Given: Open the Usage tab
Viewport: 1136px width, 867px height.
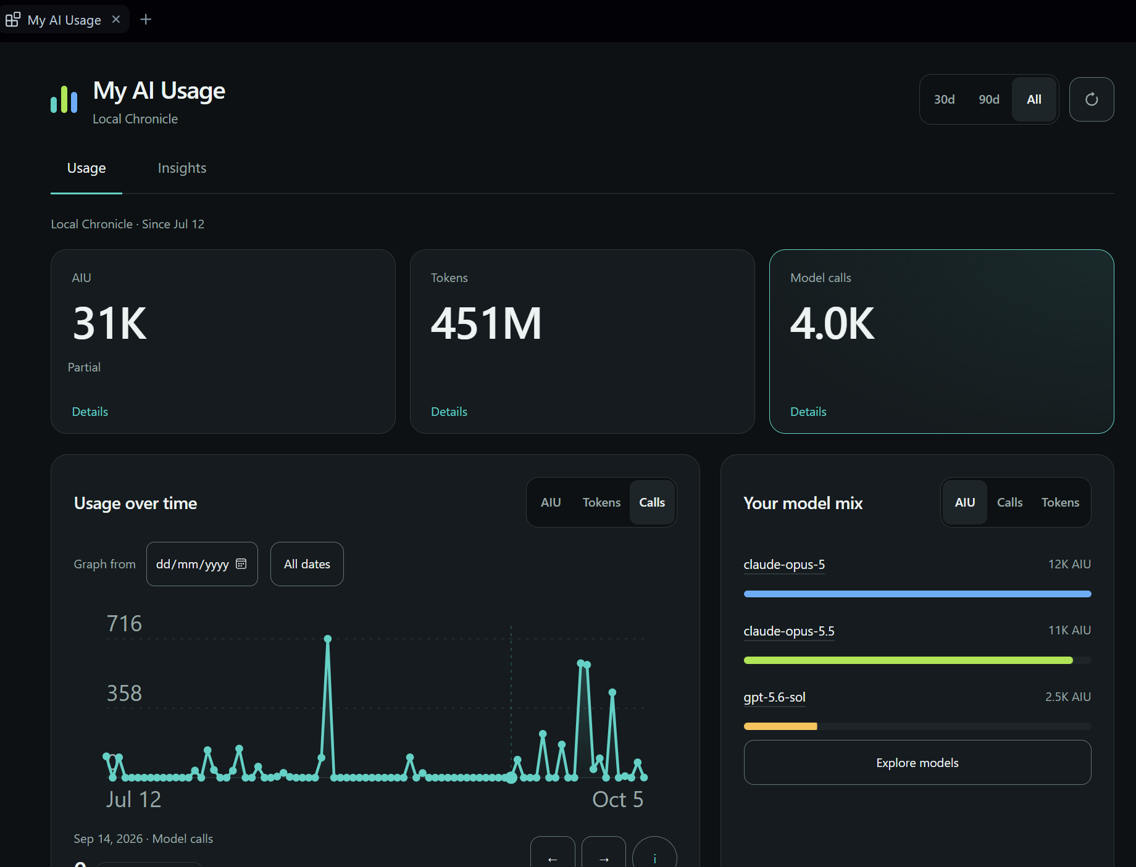Looking at the screenshot, I should (x=86, y=168).
